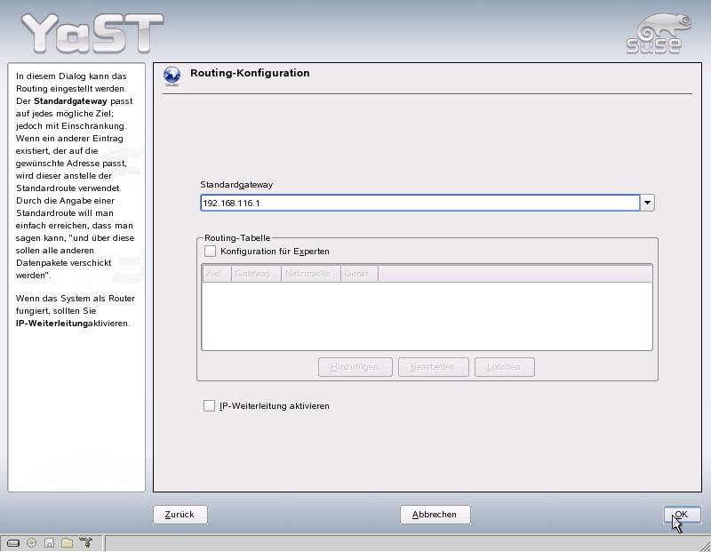This screenshot has width=711, height=552.
Task: Click the Netzmaske column header
Action: [311, 274]
